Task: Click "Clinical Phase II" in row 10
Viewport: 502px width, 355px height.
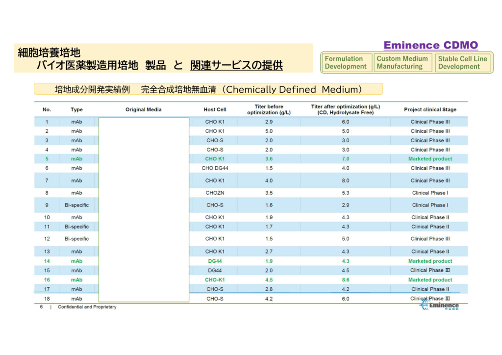Action: coord(430,217)
